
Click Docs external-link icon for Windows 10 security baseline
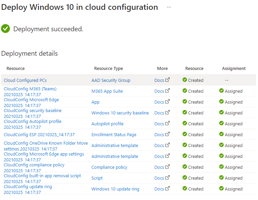(167, 112)
